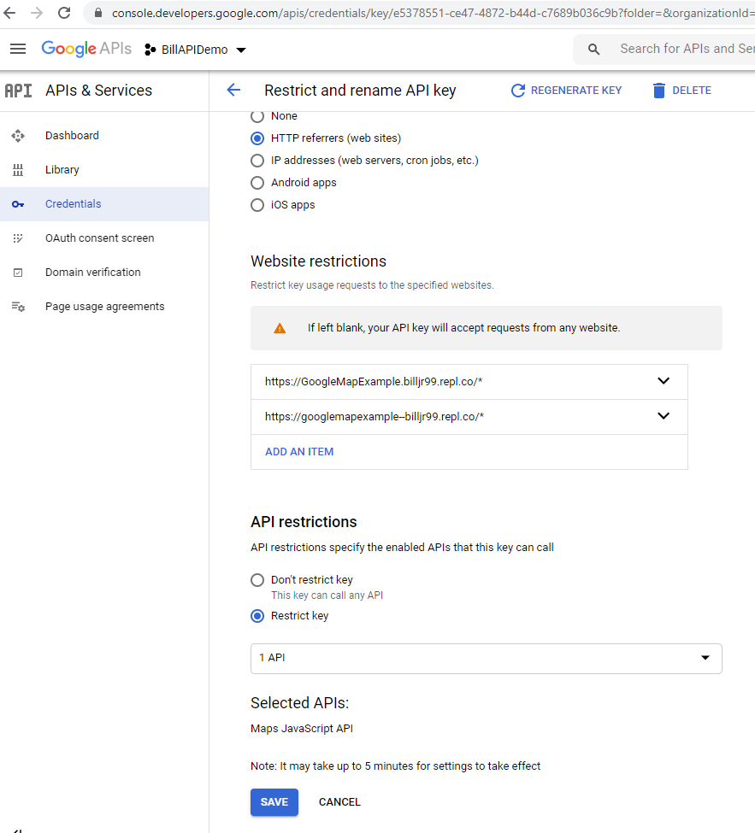Image resolution: width=755 pixels, height=833 pixels.
Task: Expand the GoogleMapExample.billjr99 referrer entry
Action: [664, 381]
